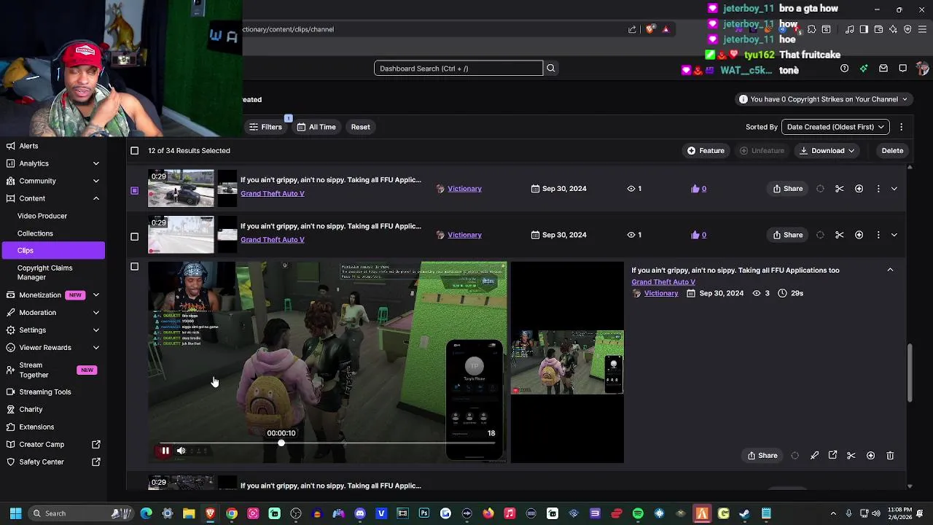933x525 pixels.
Task: Open the whispers chat bubble icon
Action: (902, 69)
